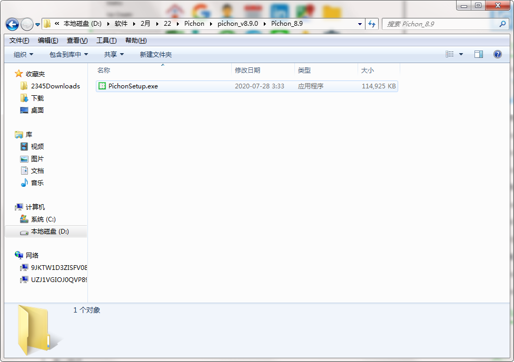The height and width of the screenshot is (362, 514).
Task: Open 音乐 library
Action: pyautogui.click(x=32, y=183)
